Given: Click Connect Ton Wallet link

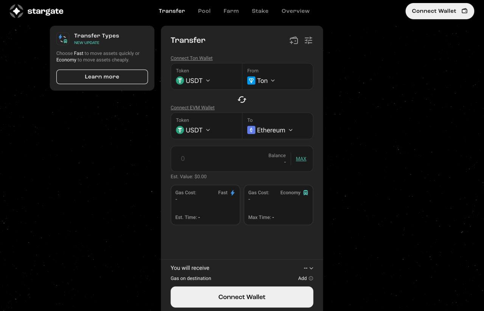Looking at the screenshot, I should [191, 58].
